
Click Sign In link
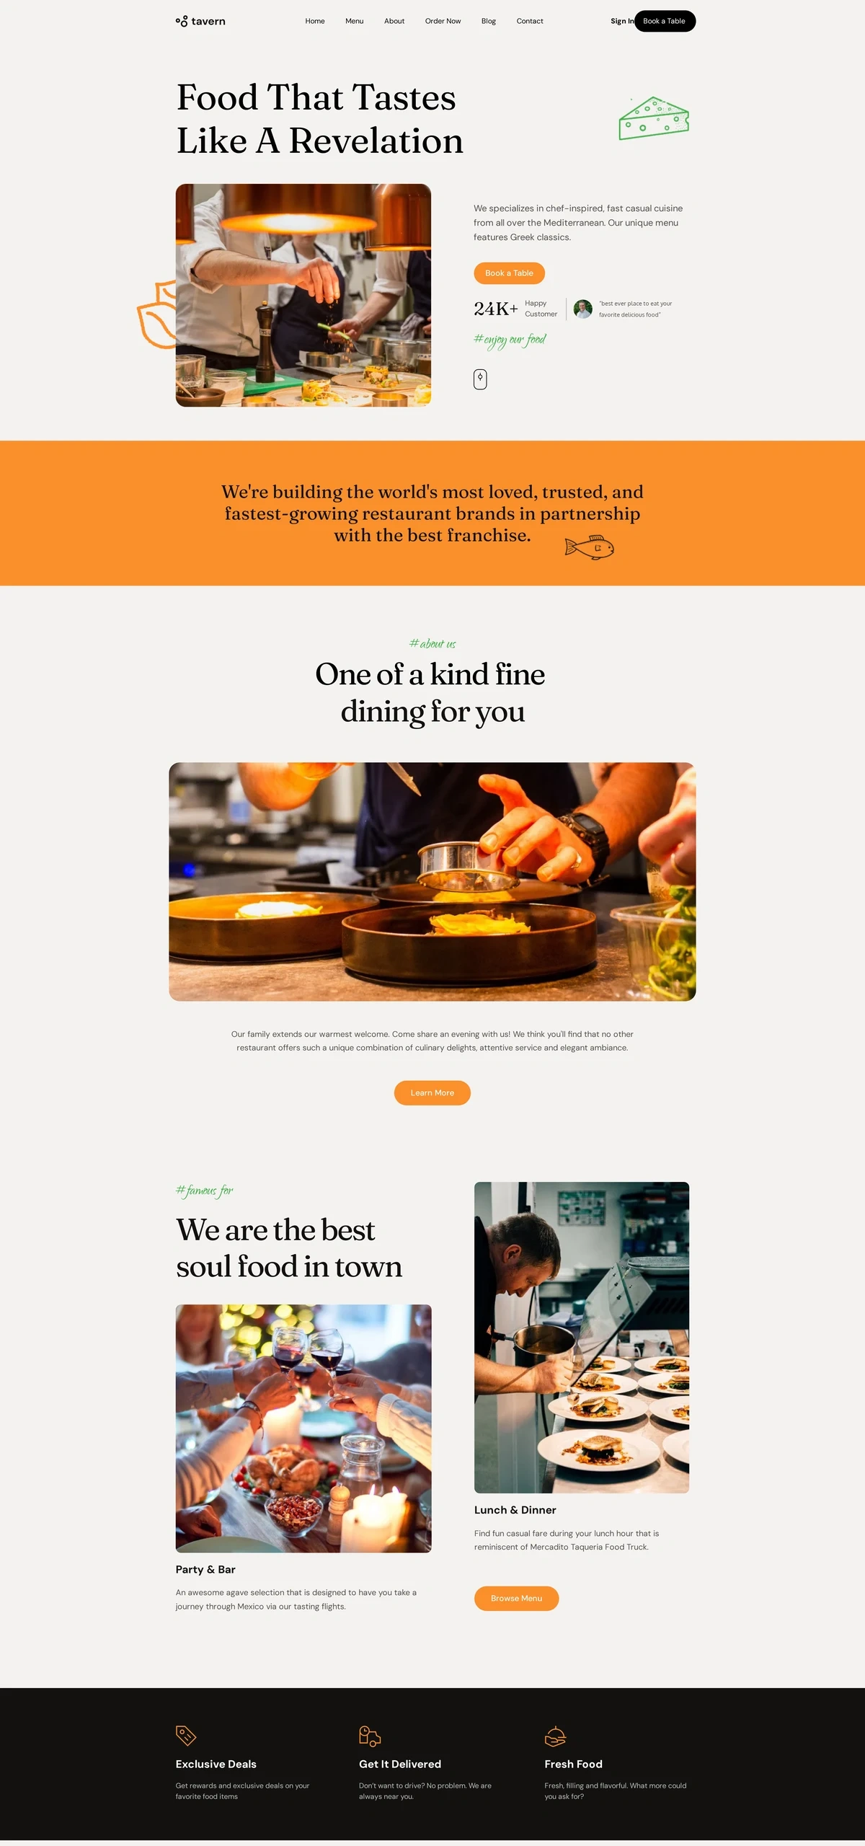coord(622,21)
